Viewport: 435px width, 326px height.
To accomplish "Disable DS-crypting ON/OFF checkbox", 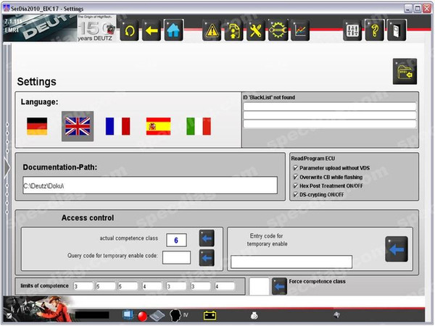I will click(296, 195).
